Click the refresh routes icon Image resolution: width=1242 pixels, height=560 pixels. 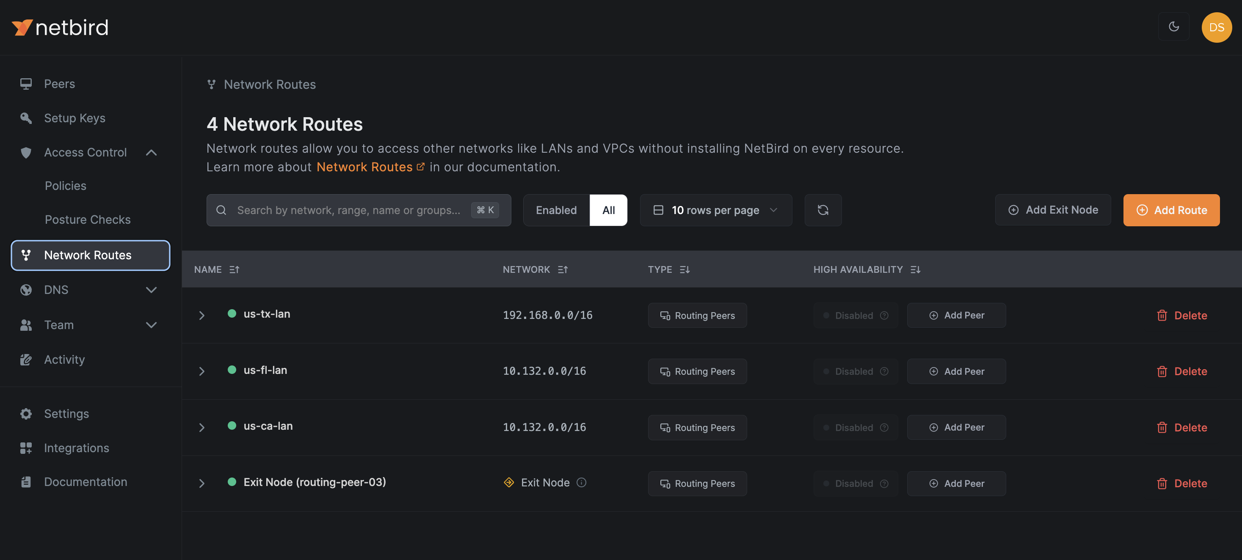pos(822,210)
